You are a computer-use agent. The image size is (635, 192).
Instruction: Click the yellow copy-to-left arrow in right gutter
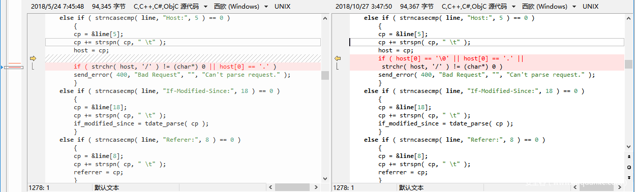(x=338, y=58)
